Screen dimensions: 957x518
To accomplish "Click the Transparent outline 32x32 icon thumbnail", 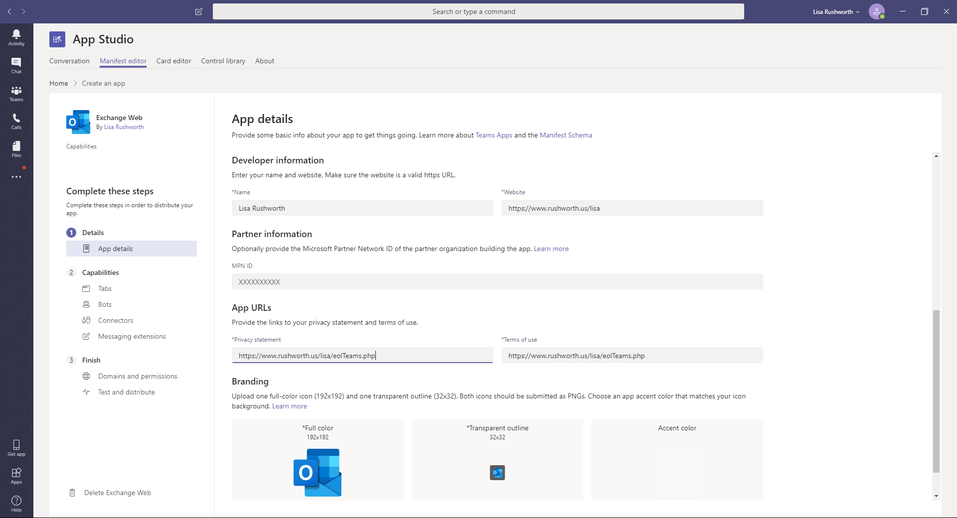I will coord(497,473).
